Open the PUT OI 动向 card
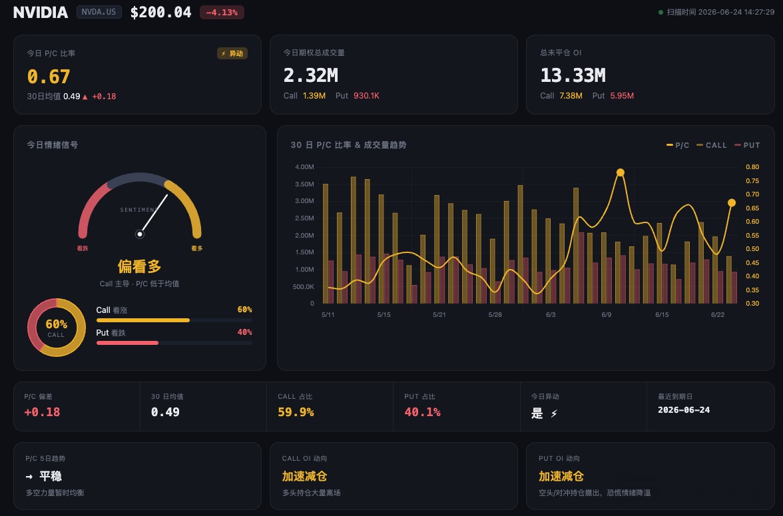Image resolution: width=783 pixels, height=516 pixels. [x=650, y=476]
